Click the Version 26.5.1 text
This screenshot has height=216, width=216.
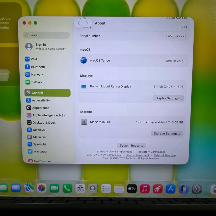175,61
